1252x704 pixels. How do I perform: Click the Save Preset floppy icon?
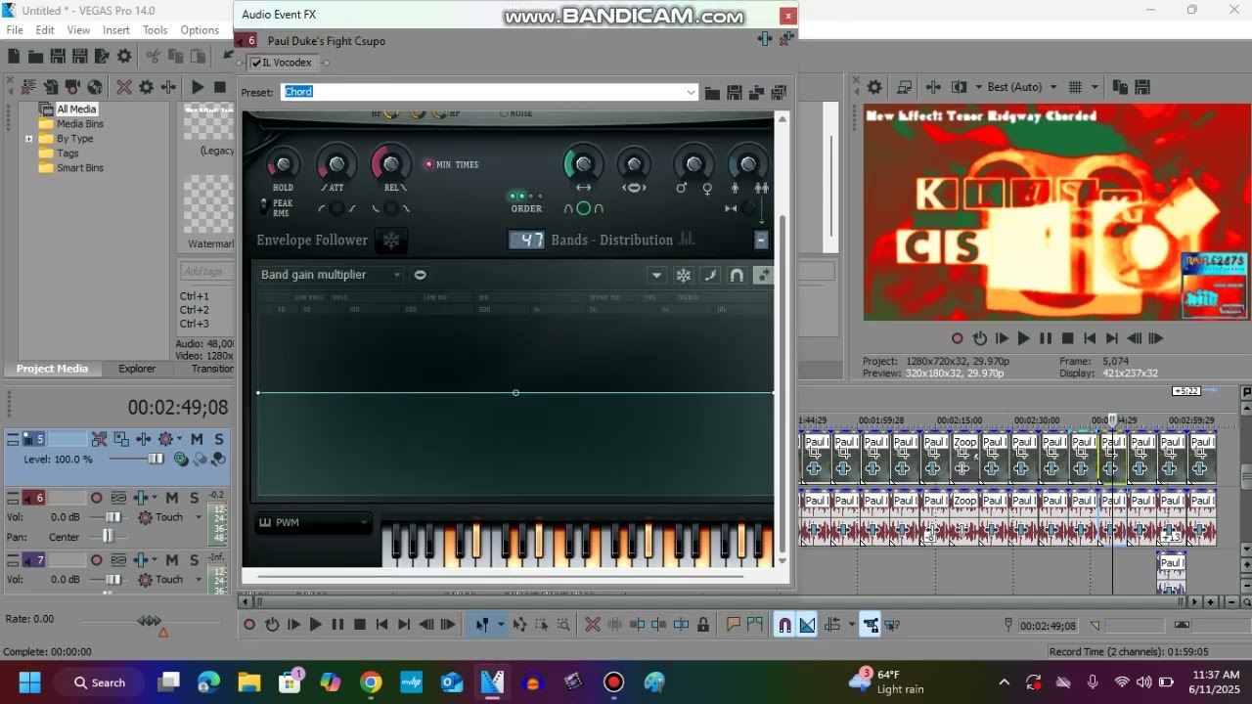coord(735,93)
